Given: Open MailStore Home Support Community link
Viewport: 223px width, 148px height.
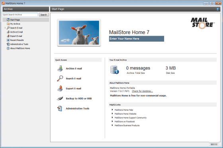Looking at the screenshot, I should (x=131, y=118).
